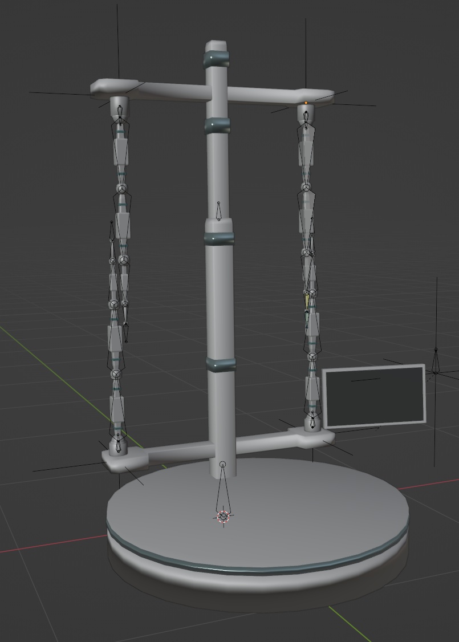
Task: Click the 3D cursor on the base
Action: [x=223, y=517]
